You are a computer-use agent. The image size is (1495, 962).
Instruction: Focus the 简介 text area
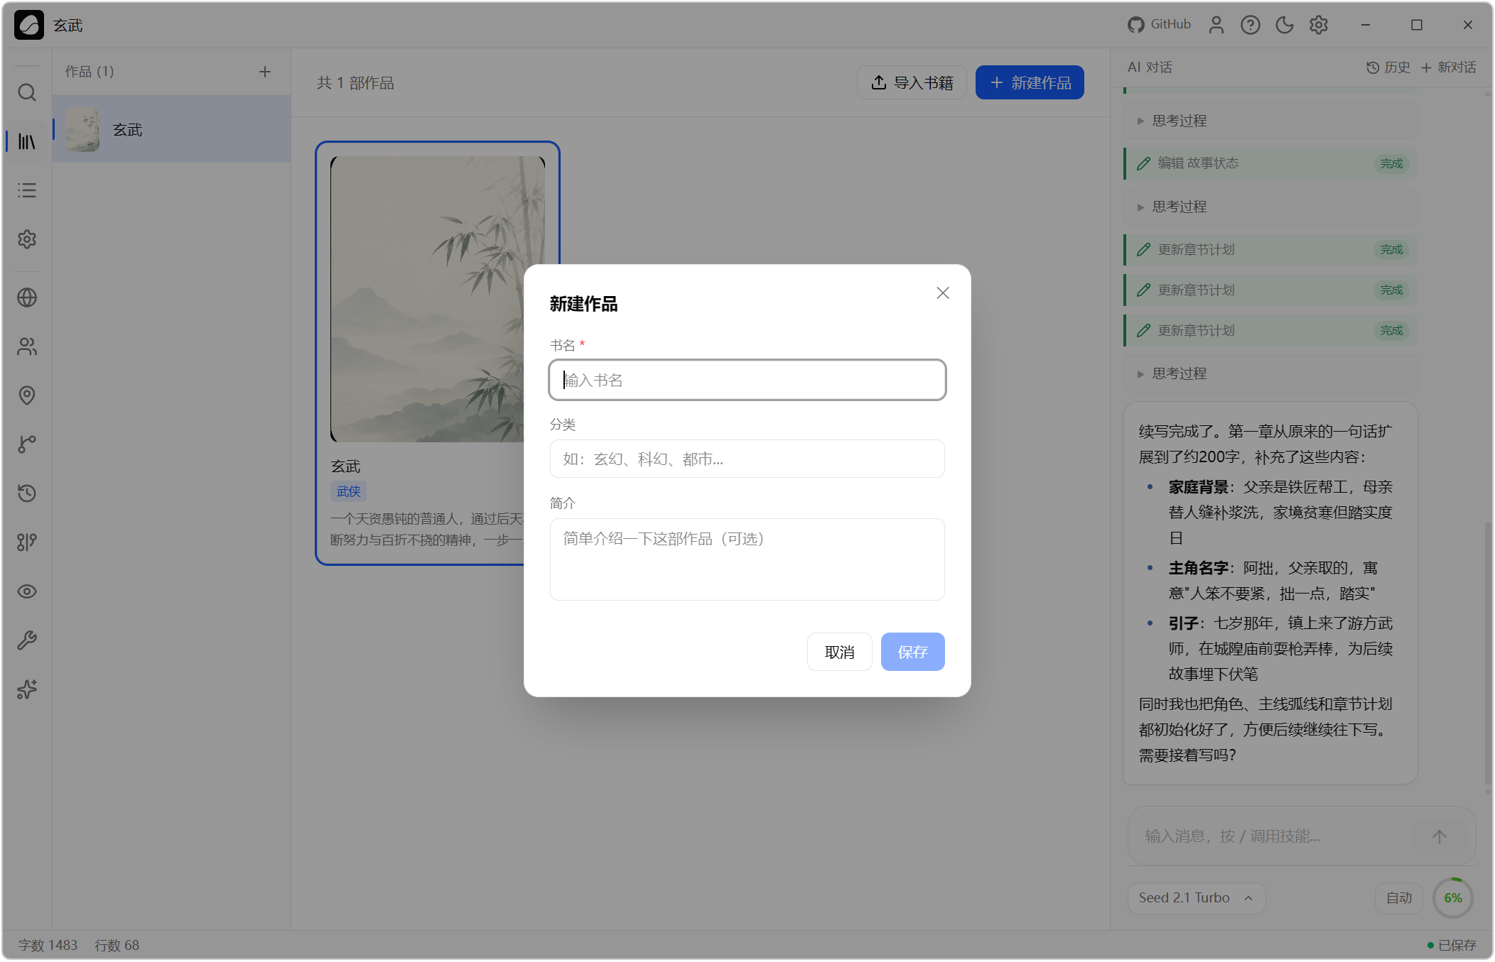(747, 559)
